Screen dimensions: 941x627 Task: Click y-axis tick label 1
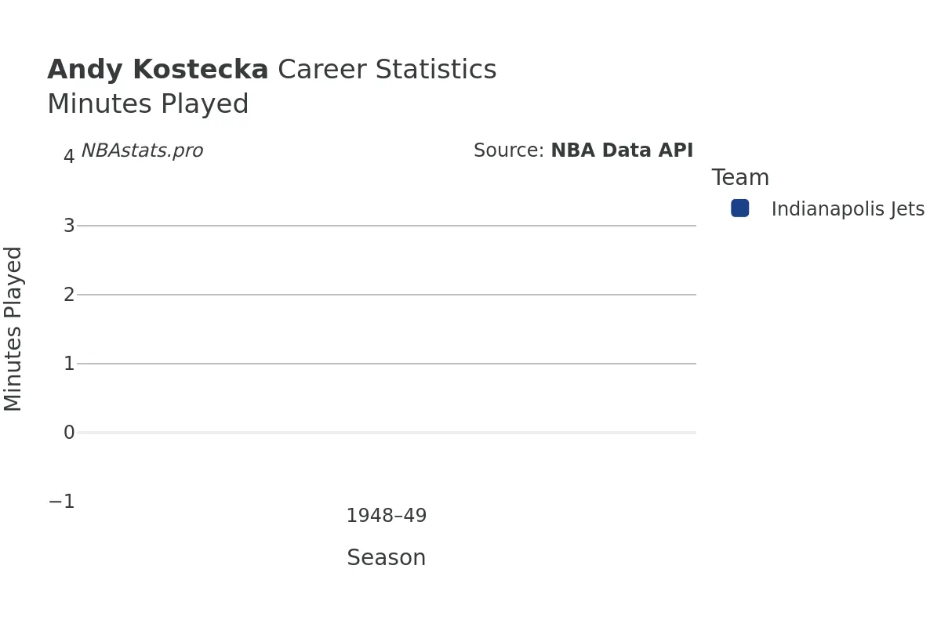(x=69, y=364)
